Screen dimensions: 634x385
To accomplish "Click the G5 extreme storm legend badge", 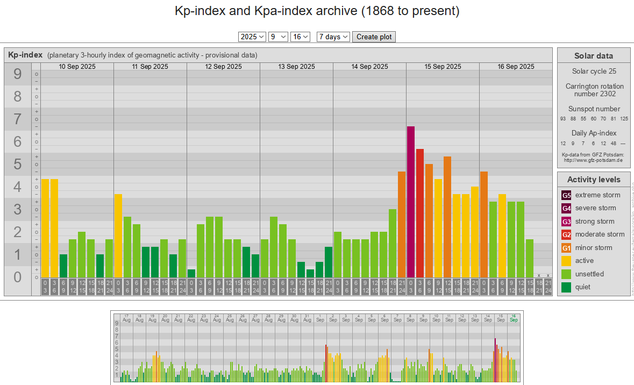I will [566, 195].
